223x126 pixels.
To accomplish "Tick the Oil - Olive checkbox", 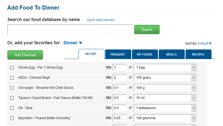I will click(12, 108).
